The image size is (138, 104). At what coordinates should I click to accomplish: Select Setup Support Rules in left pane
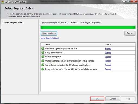click(x=13, y=22)
